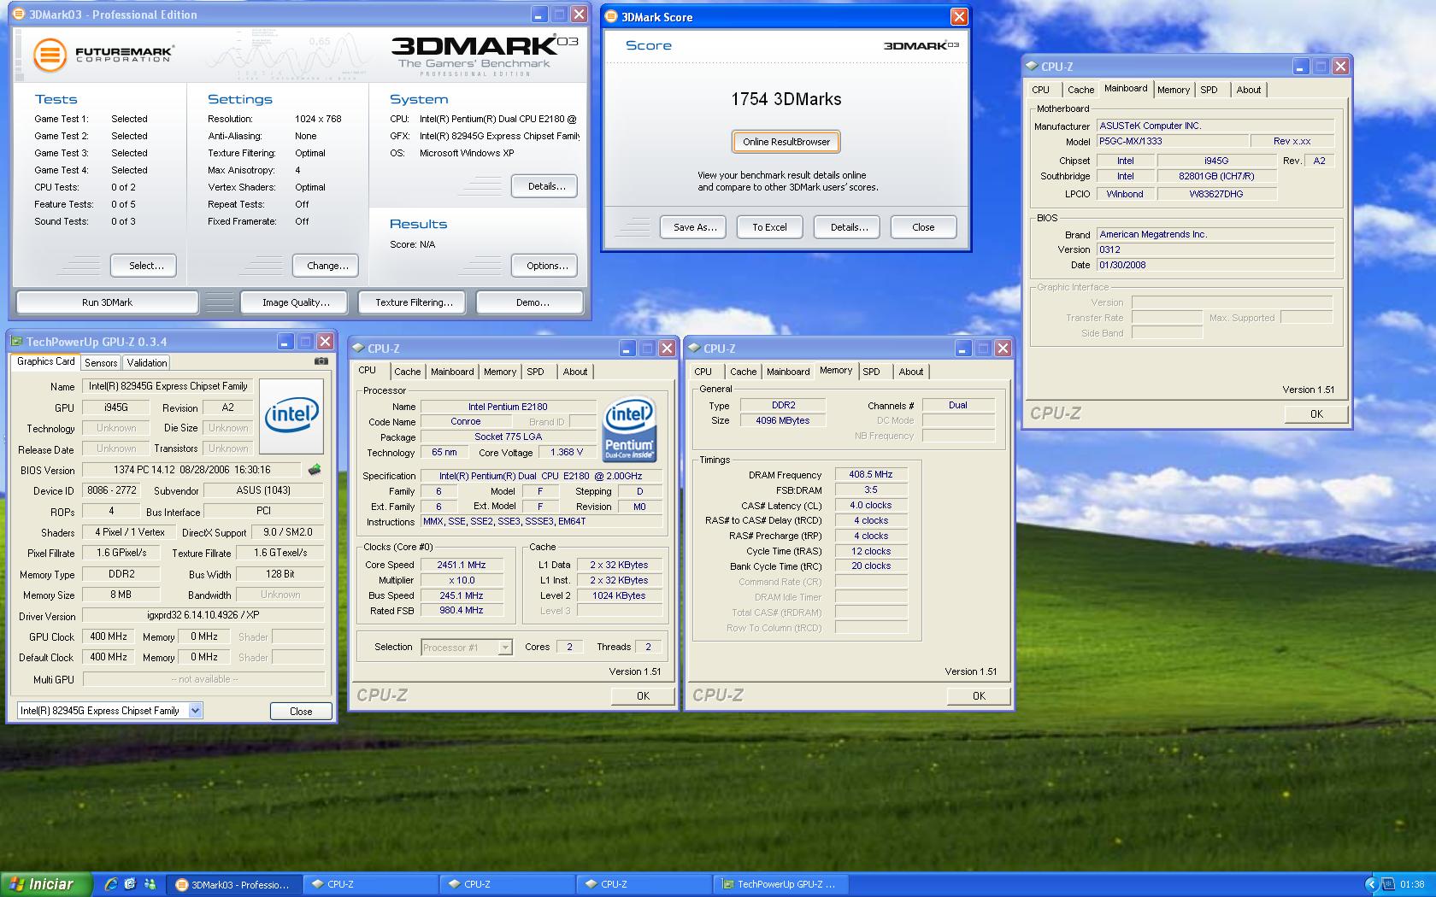Click the Futuremark logo in 3DMark03
1436x897 pixels.
tap(103, 55)
